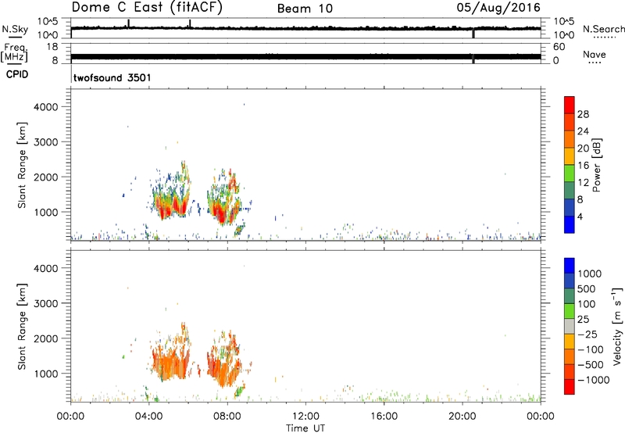The width and height of the screenshot is (625, 433).
Task: Click the 'N.Sky' axis label
Action: (15, 29)
